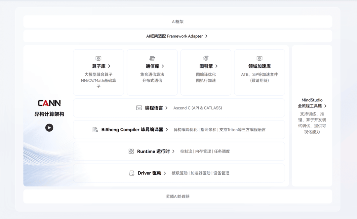
Task: Play the CANN architecture video
Action: click(49, 128)
